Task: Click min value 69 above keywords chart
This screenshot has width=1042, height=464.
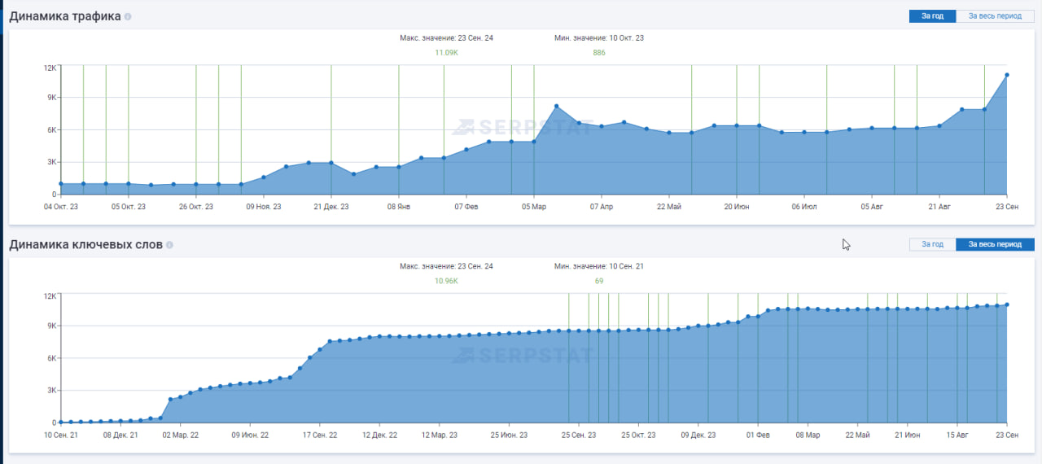Action: (x=598, y=281)
